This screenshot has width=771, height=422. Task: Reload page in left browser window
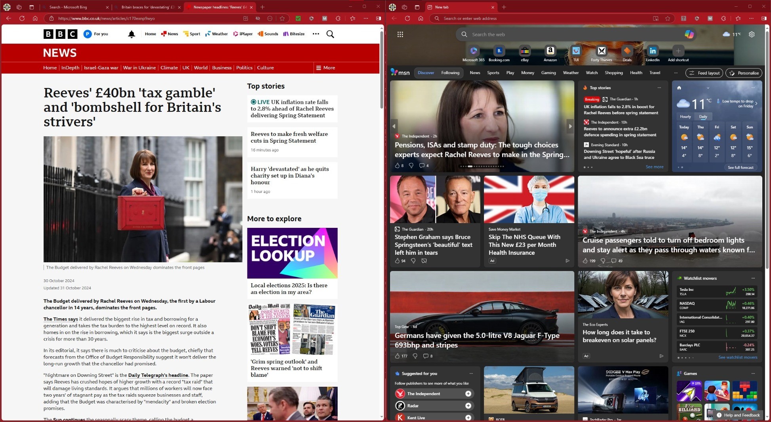[22, 18]
